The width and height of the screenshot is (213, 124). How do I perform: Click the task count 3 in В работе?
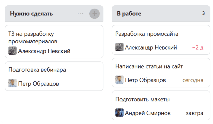coord(203,13)
